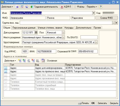Expand the Перейти menu
Image resolution: width=120 pixels, height=106 pixels.
(x=92, y=7)
